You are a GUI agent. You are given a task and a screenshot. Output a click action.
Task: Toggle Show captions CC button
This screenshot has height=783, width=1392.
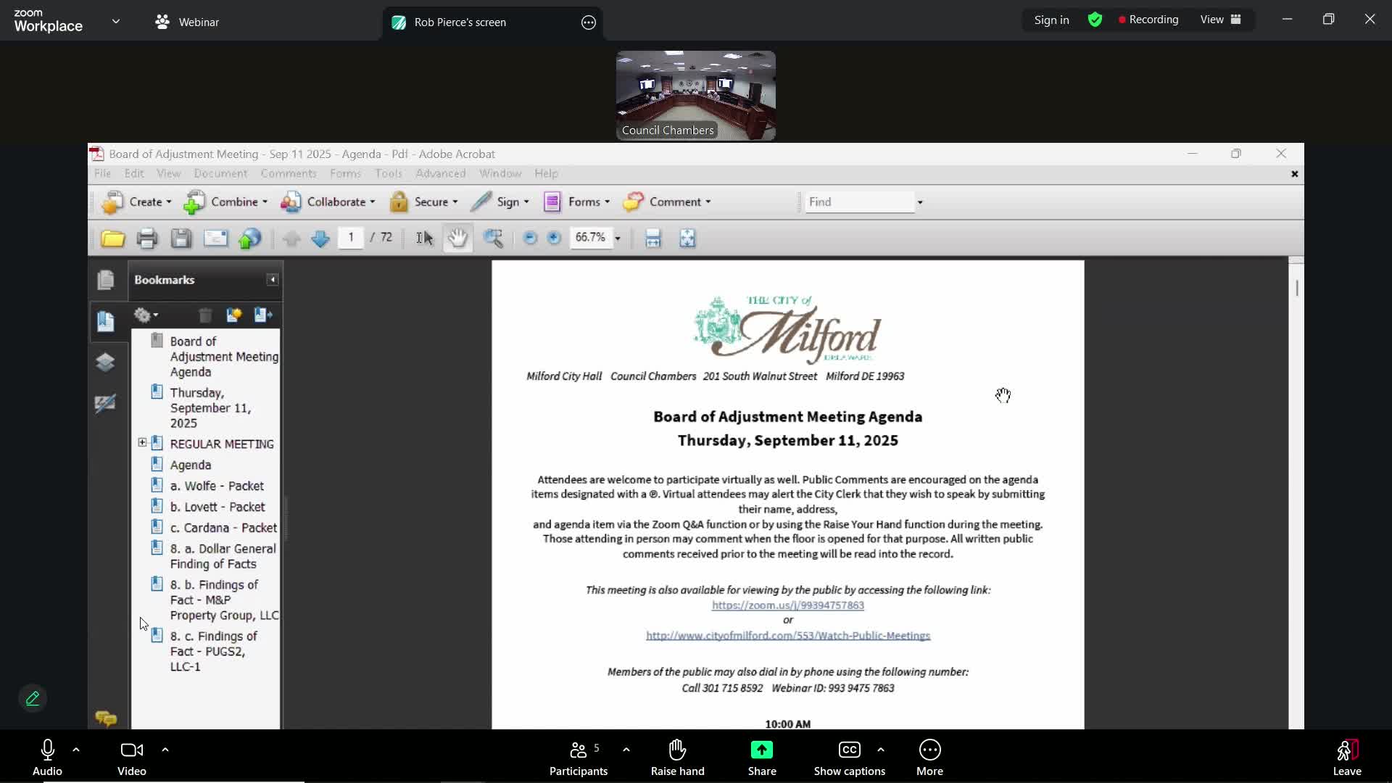tap(849, 757)
